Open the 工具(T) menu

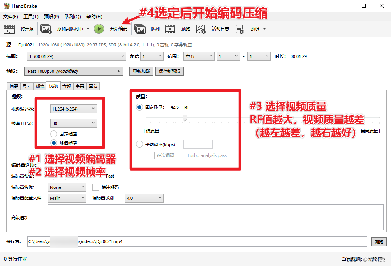(x=31, y=16)
